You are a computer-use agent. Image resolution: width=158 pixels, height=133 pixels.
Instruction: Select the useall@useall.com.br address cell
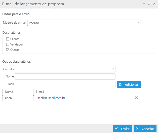[x=83, y=98]
